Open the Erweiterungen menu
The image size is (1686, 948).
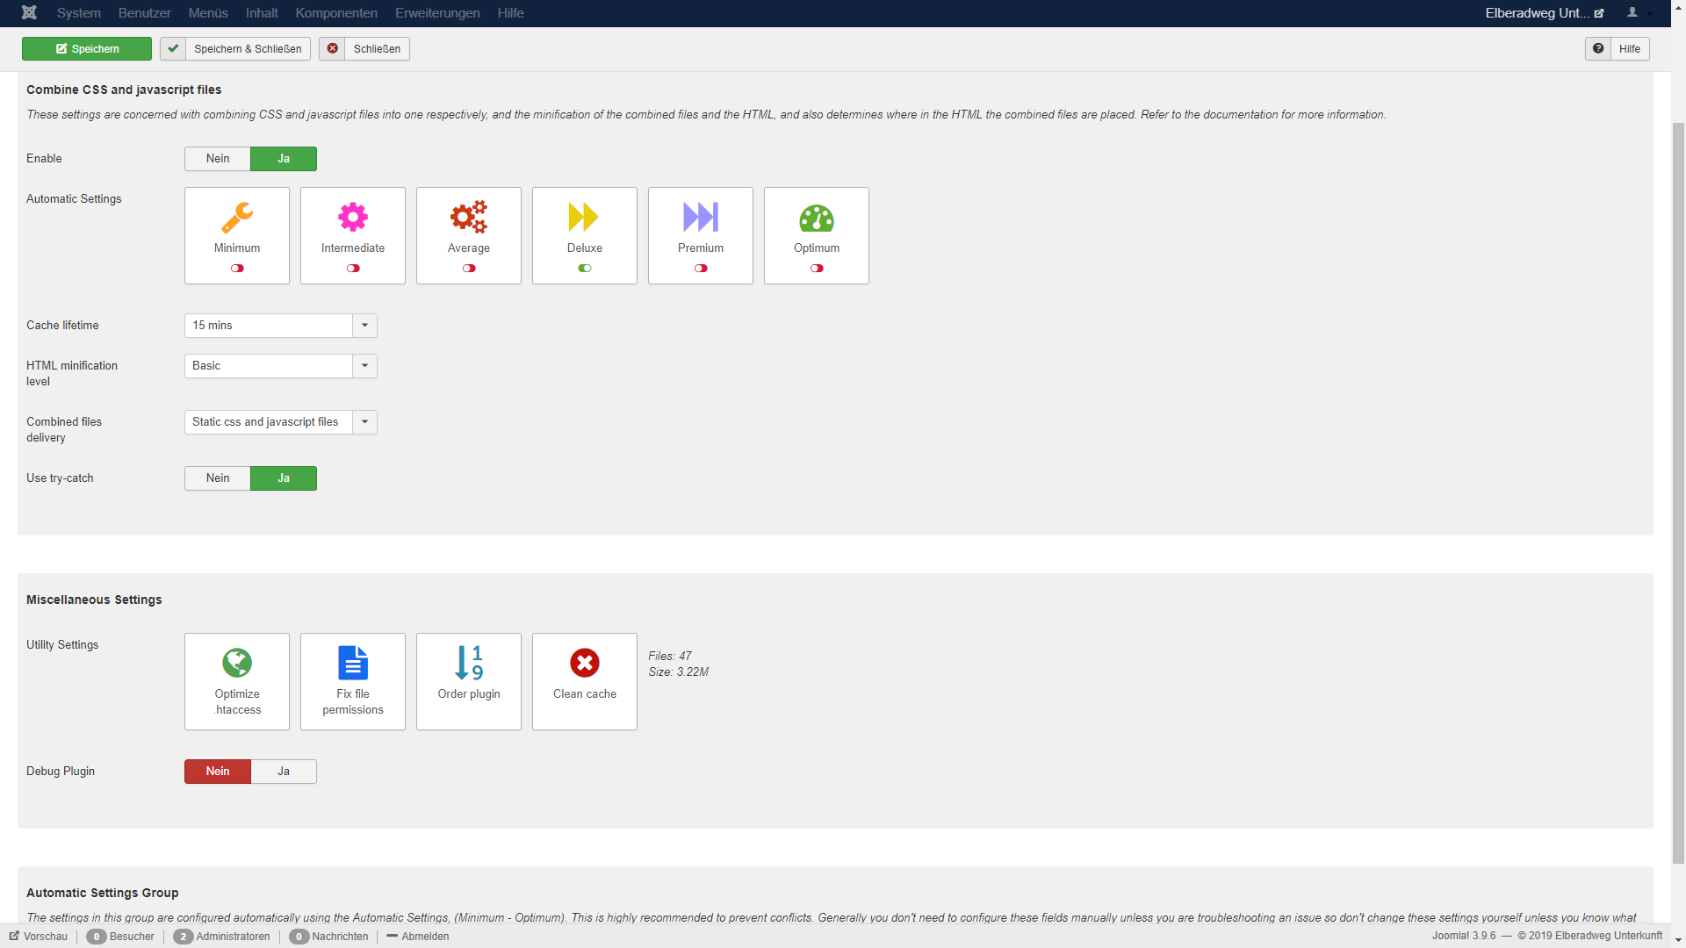(x=437, y=13)
